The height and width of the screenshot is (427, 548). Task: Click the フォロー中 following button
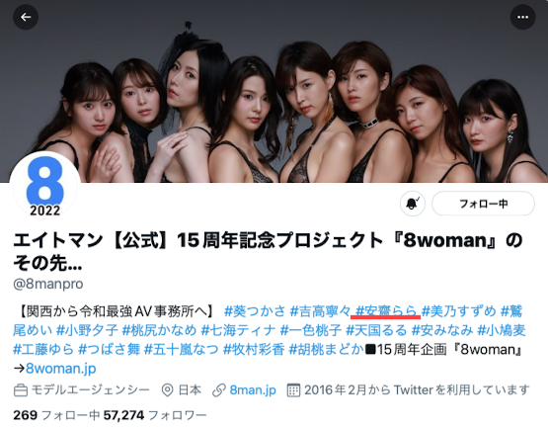click(x=484, y=204)
